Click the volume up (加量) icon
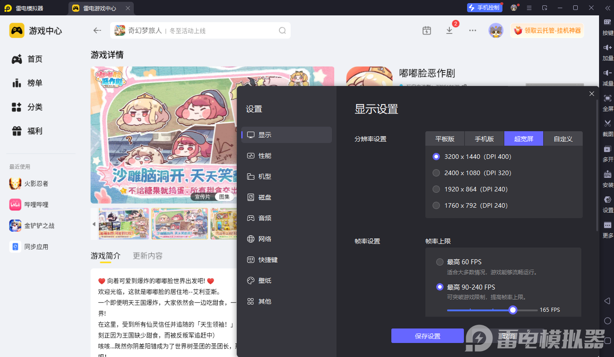 tap(608, 48)
